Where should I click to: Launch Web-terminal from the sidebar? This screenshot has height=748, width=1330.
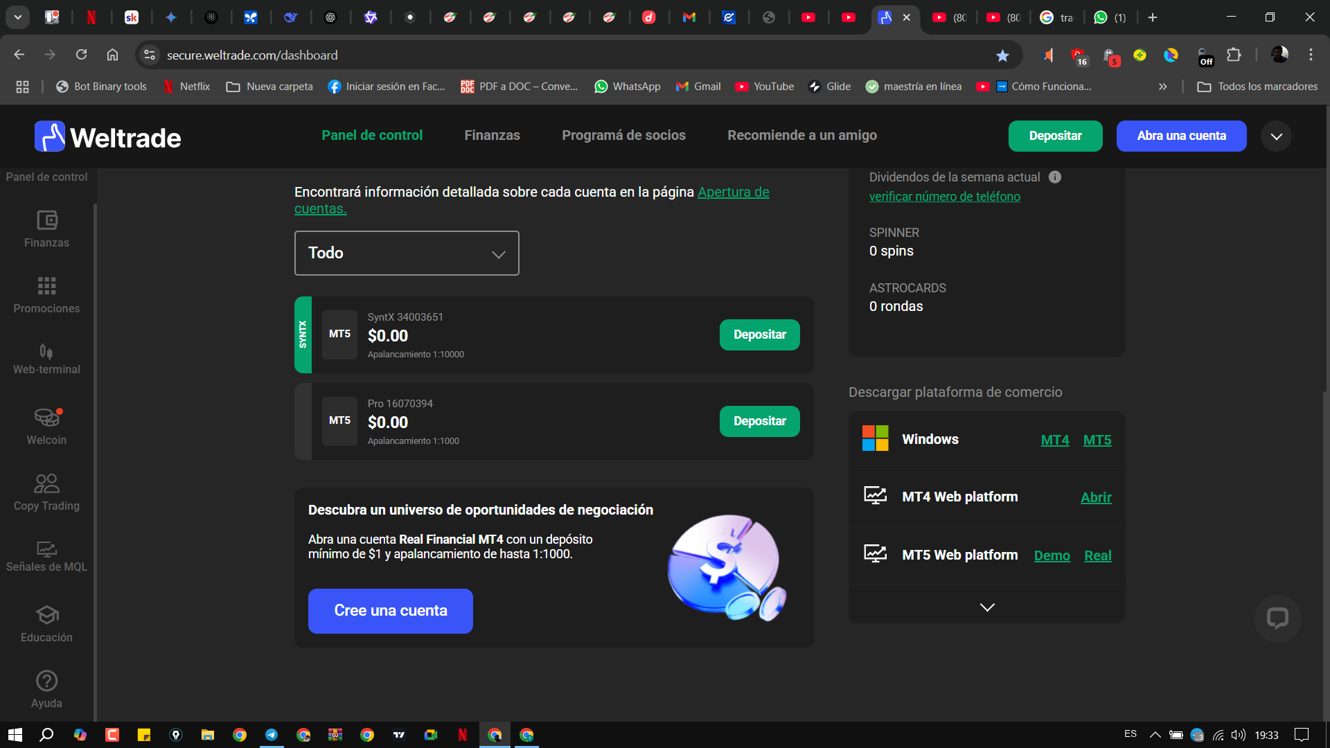(46, 359)
